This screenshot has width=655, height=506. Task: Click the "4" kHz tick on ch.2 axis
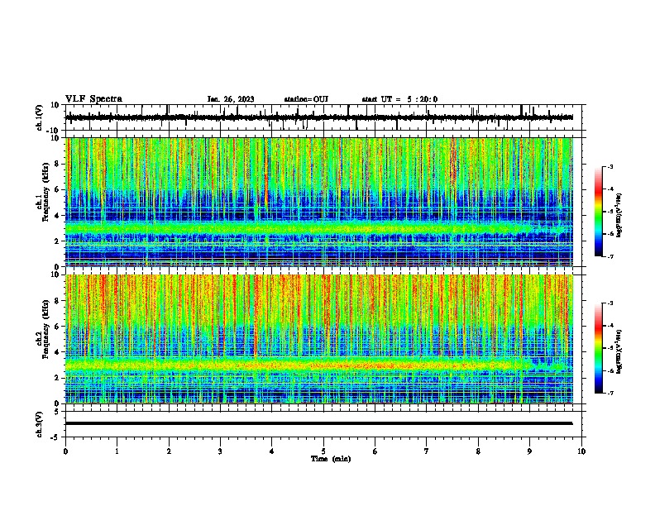tap(58, 352)
